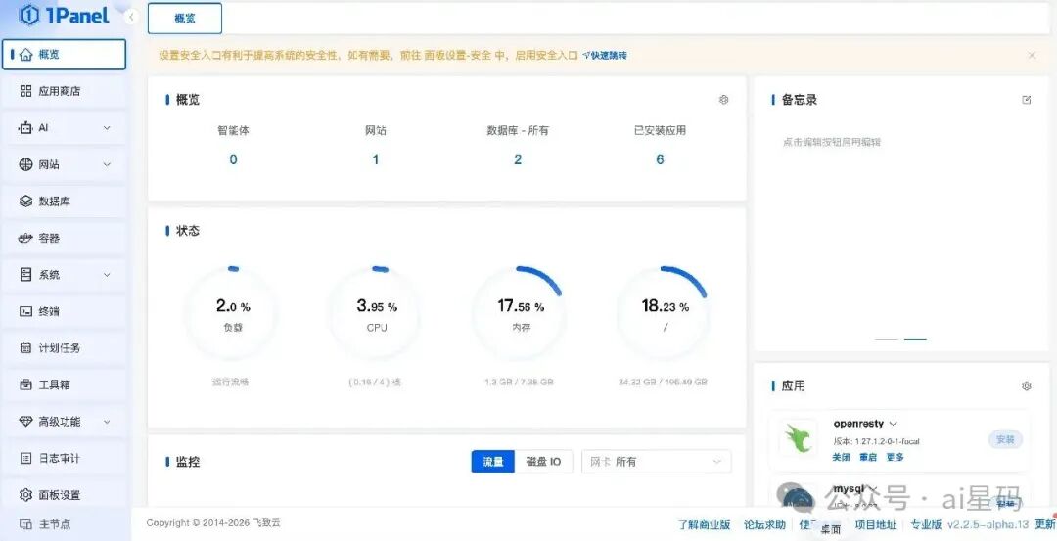This screenshot has width=1057, height=541.
Task: Click the 34.32 GB / 196.49 GB disk text
Action: click(663, 382)
